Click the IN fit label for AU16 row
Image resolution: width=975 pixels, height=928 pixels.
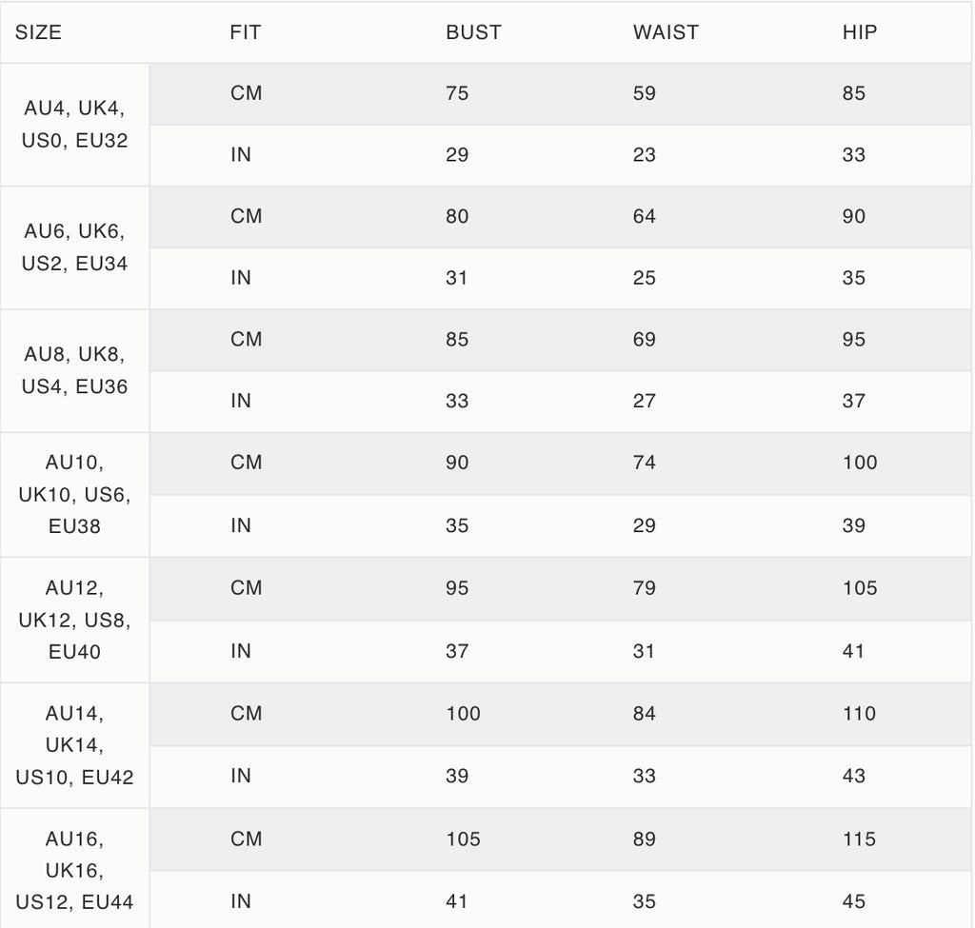pos(241,901)
